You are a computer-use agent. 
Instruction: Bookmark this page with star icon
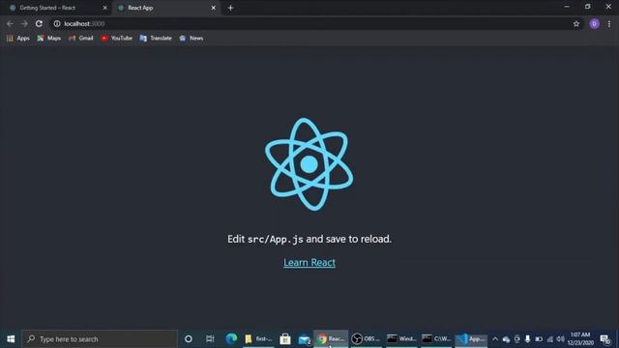[576, 23]
